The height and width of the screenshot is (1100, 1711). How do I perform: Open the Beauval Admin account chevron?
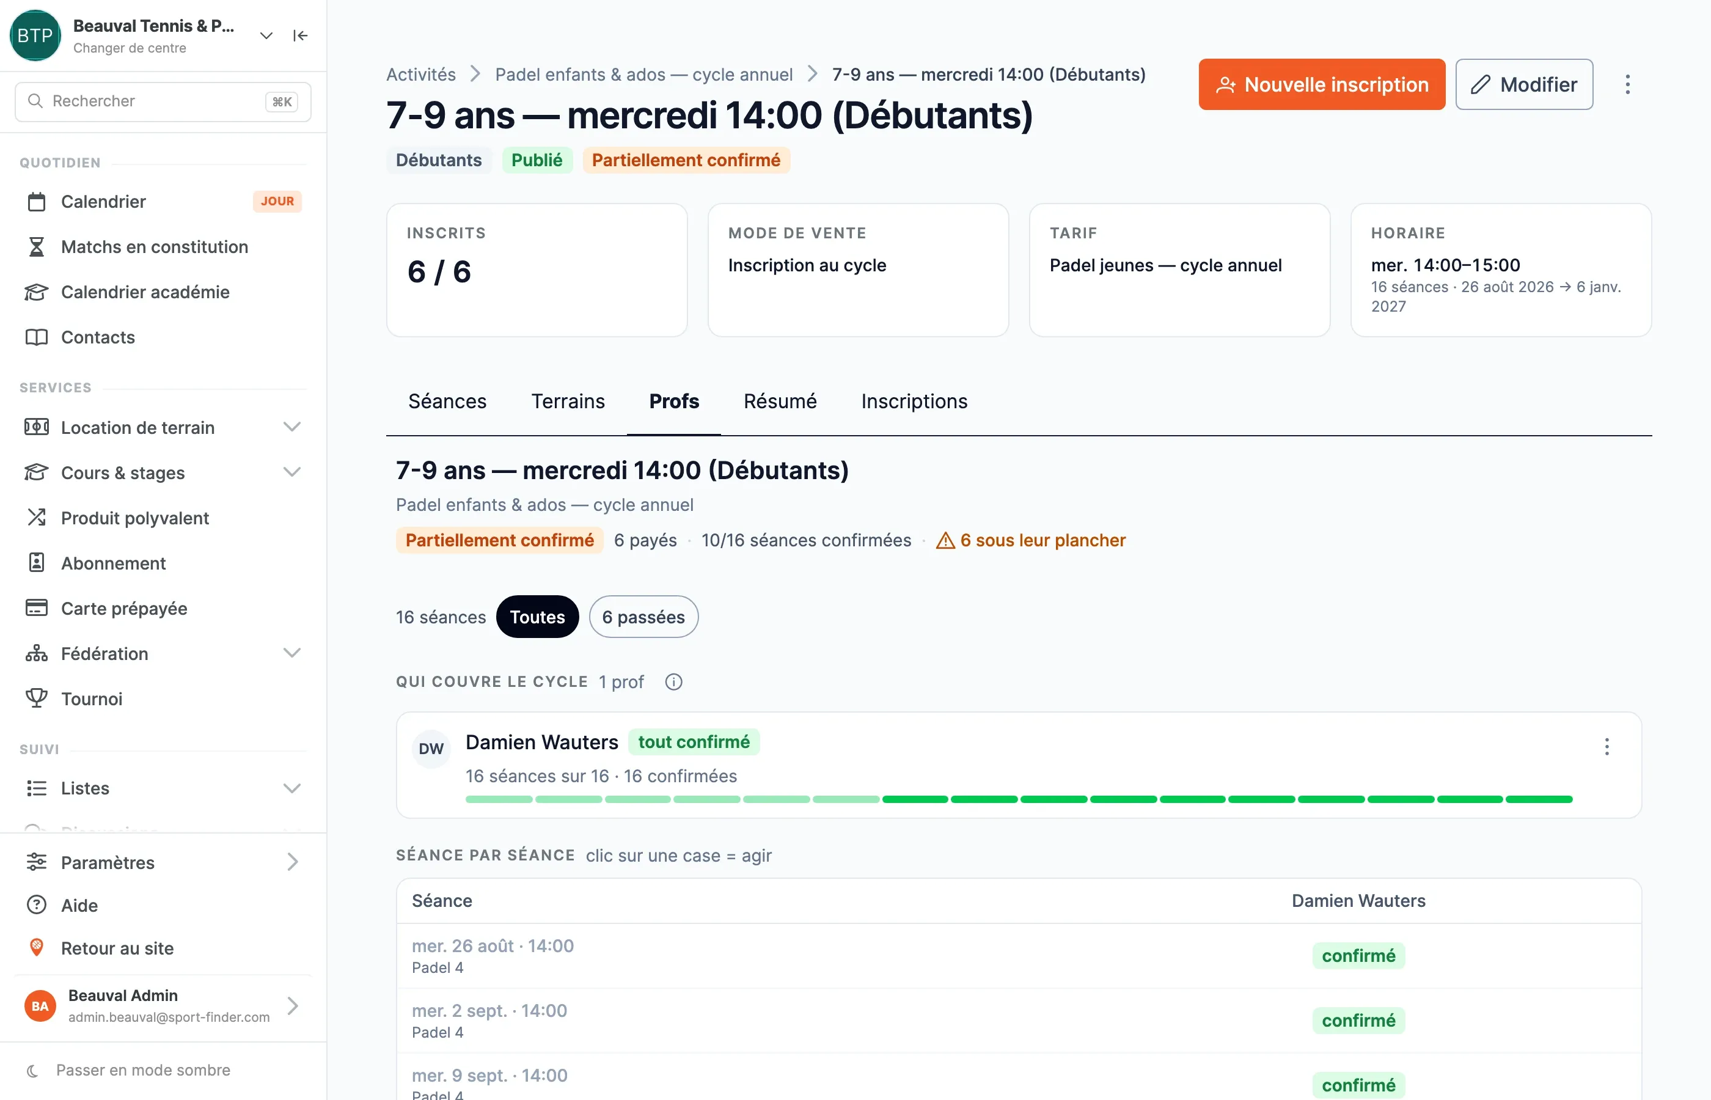[292, 1007]
